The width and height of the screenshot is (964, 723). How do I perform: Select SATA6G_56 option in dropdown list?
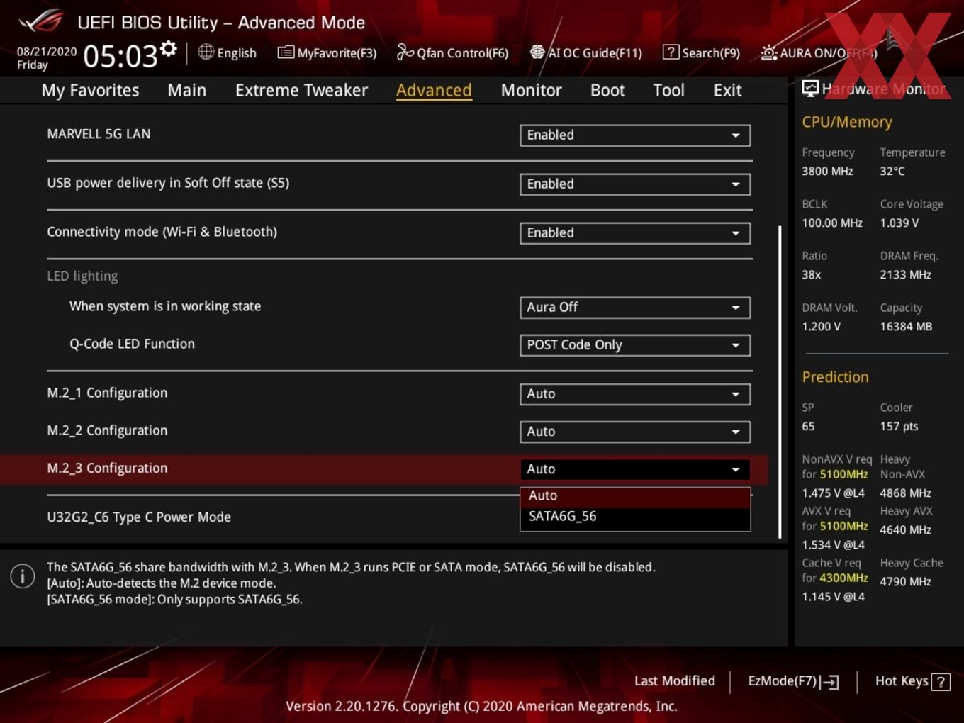pos(635,517)
